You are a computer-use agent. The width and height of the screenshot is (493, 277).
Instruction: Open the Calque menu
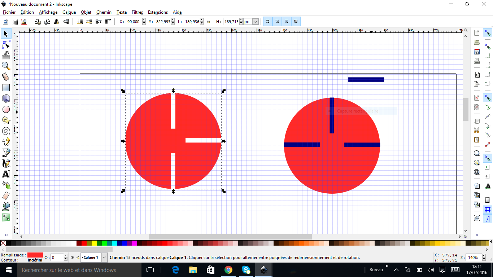coord(69,12)
